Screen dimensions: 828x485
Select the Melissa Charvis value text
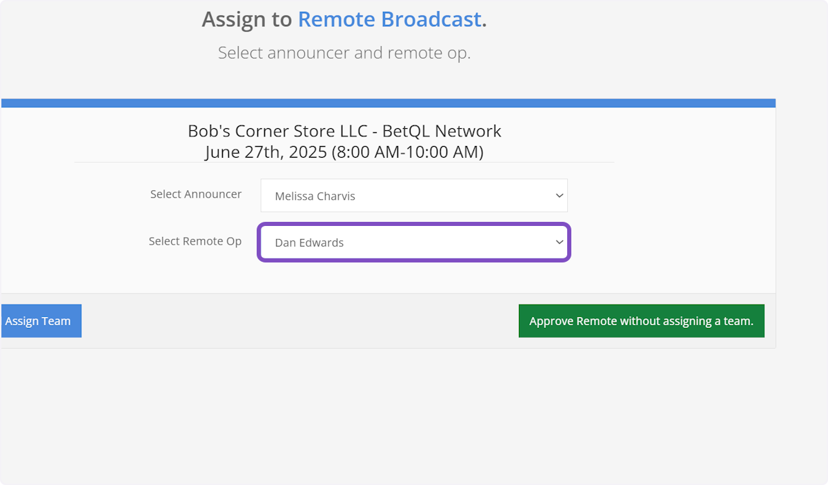pos(315,196)
